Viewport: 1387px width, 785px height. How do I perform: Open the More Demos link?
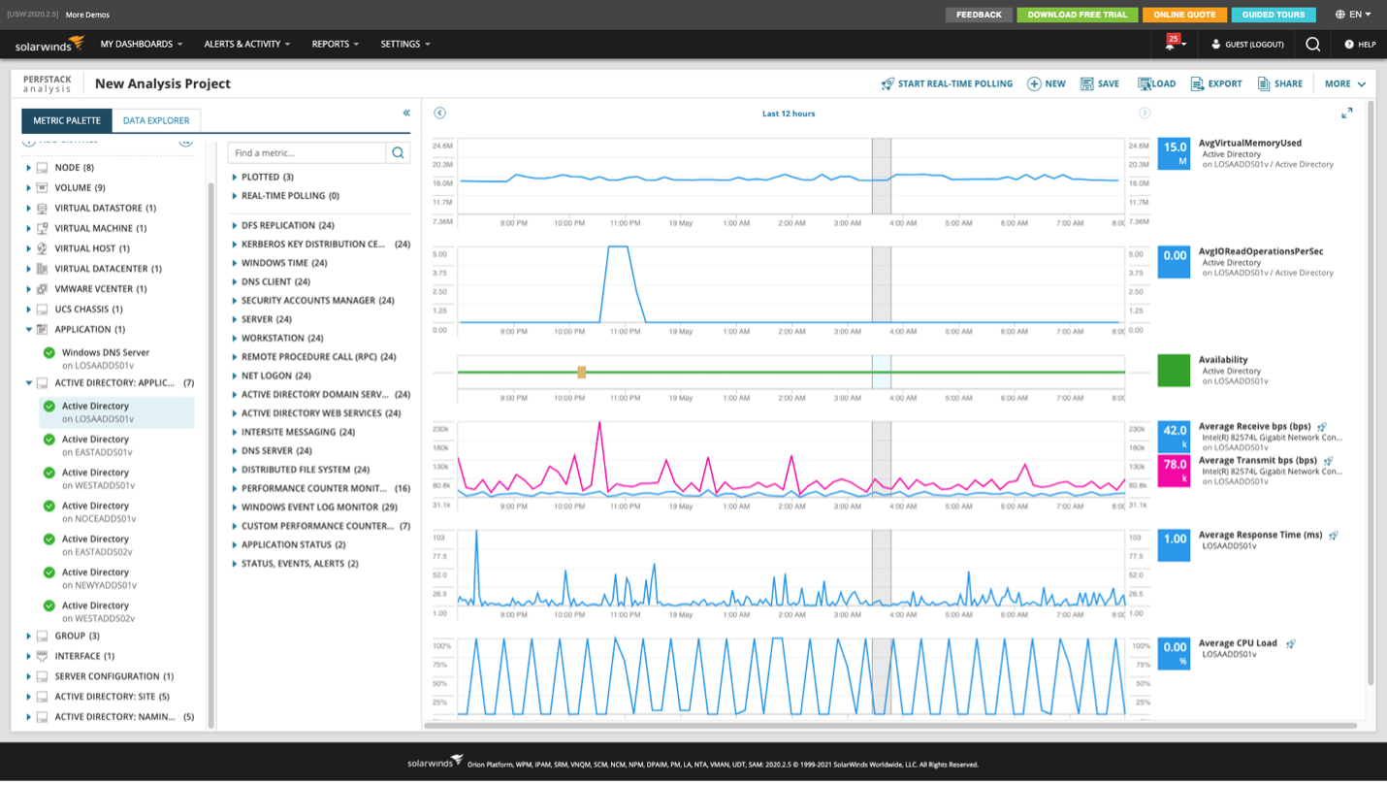[87, 15]
